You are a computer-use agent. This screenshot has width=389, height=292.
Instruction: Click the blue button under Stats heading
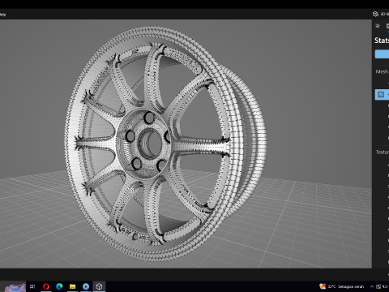382,54
